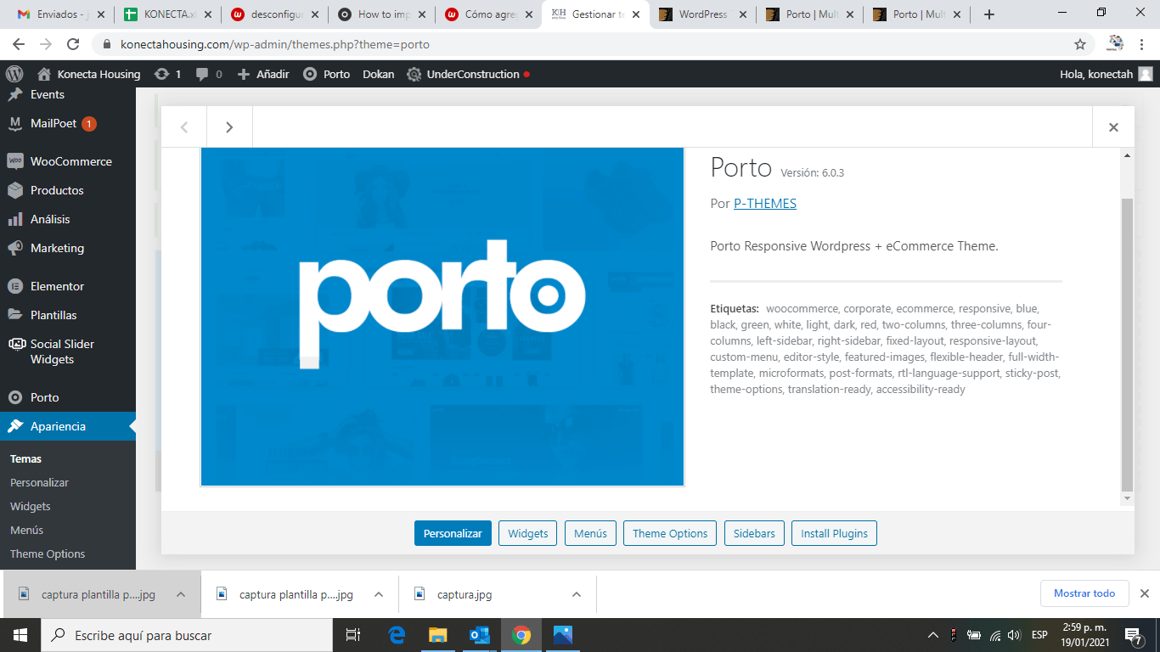Click the Análisis chart icon
This screenshot has width=1160, height=652.
coord(15,219)
